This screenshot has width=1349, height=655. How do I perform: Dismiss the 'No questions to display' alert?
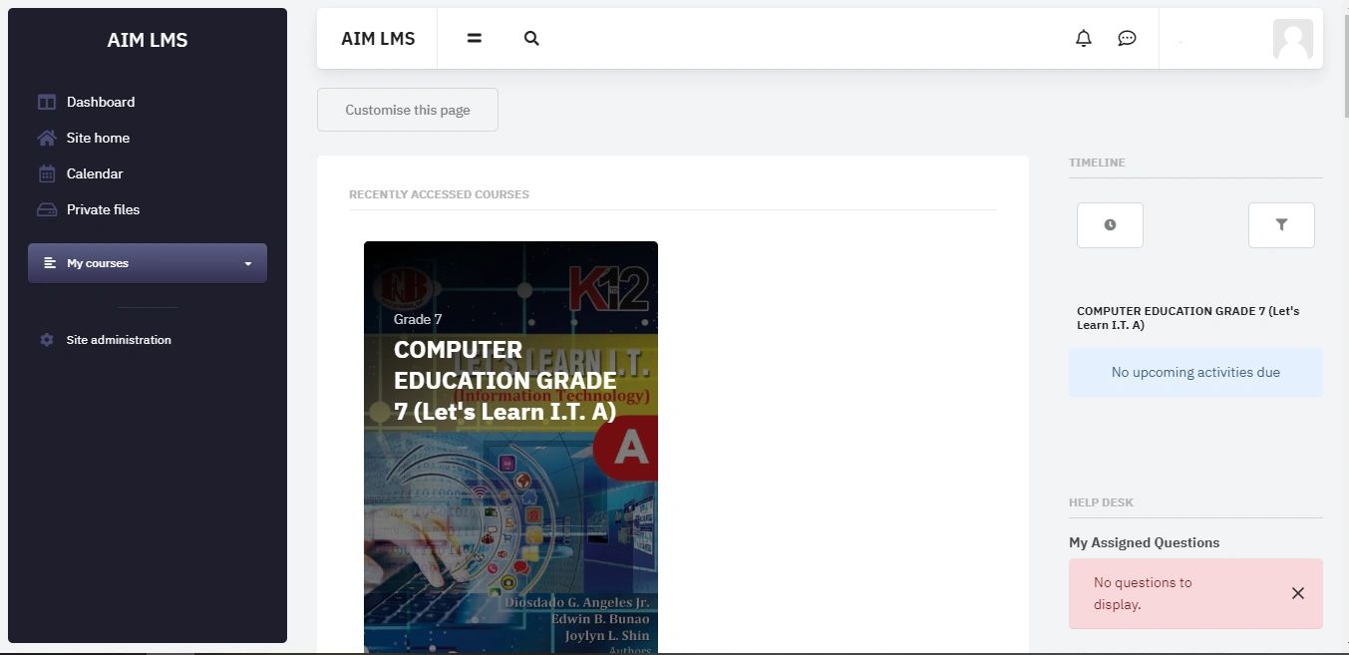pyautogui.click(x=1298, y=593)
